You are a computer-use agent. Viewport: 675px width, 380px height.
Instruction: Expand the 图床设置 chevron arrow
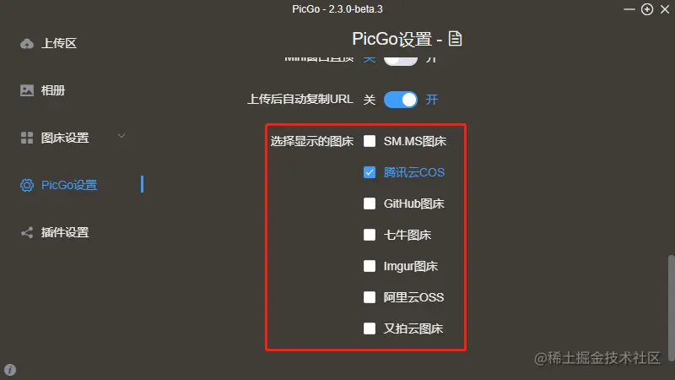point(121,136)
